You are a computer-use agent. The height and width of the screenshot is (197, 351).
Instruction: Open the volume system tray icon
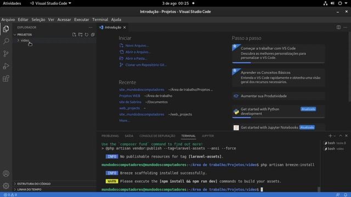[x=332, y=3]
